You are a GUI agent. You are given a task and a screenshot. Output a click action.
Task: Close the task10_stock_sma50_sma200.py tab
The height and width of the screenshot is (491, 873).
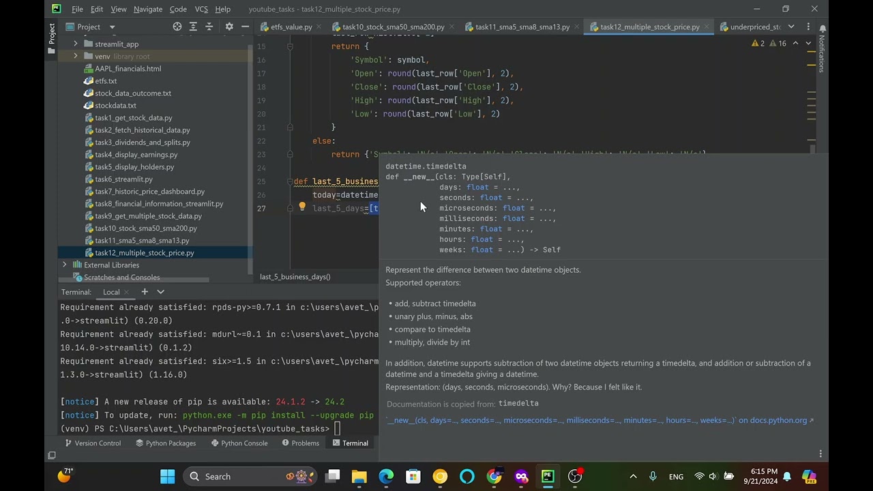(x=453, y=27)
